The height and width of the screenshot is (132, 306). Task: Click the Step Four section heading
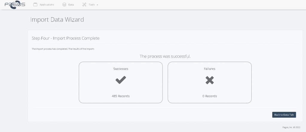tap(65, 38)
